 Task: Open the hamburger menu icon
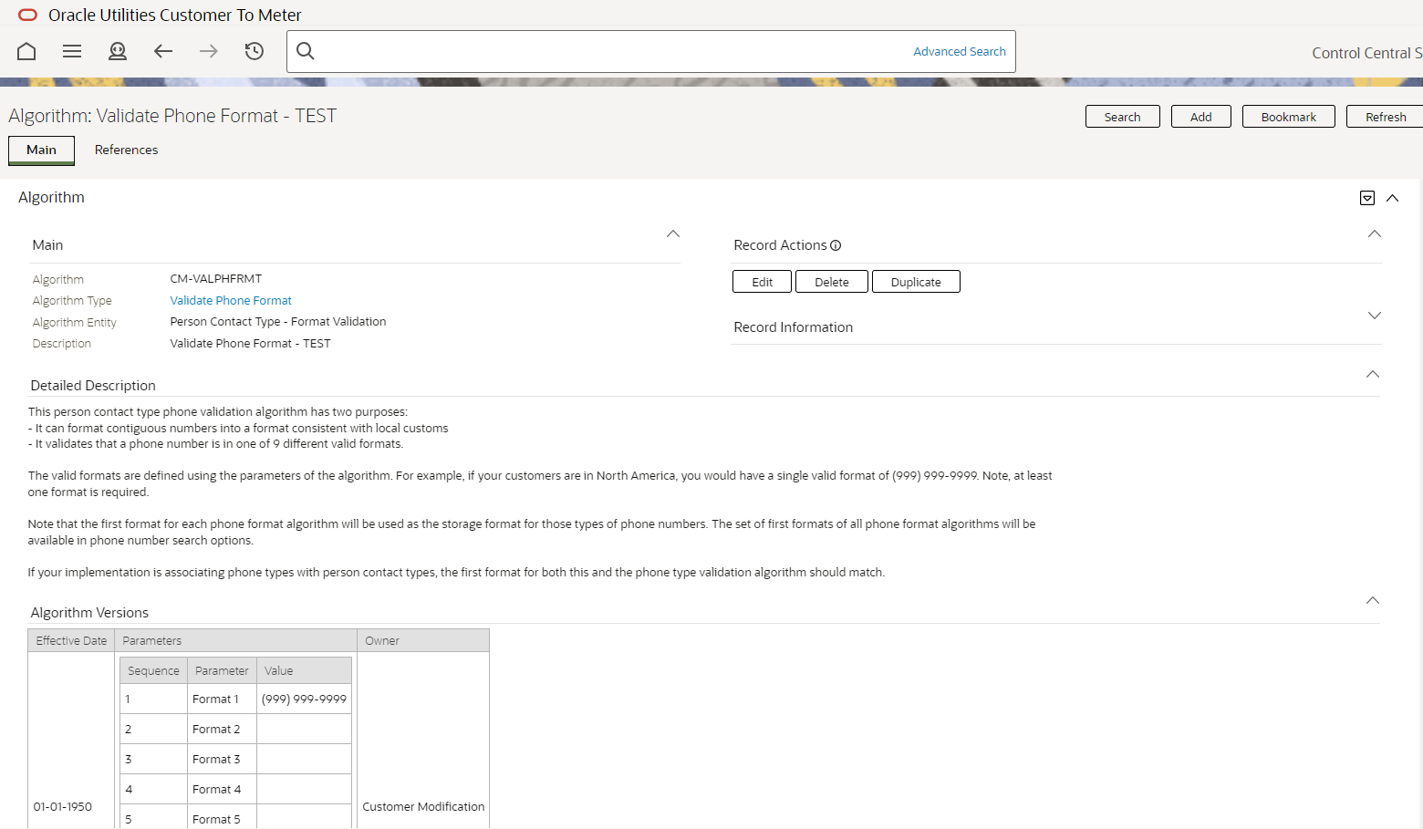point(71,51)
